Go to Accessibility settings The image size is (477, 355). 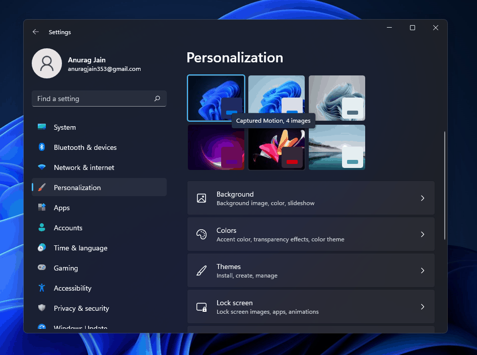pos(99,288)
